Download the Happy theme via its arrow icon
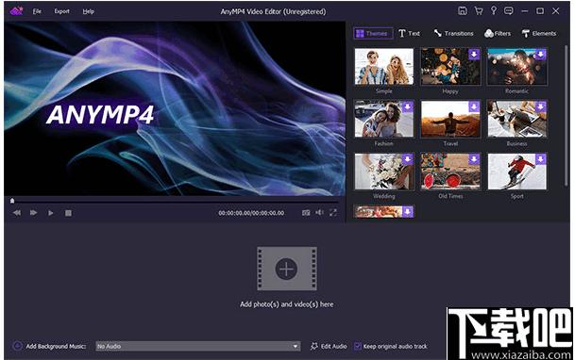This screenshot has width=575, height=360. (474, 55)
